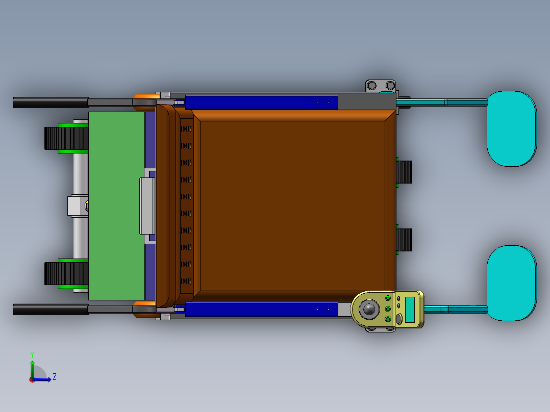Image resolution: width=550 pixels, height=412 pixels.
Task: Select the blue armrest pad opposite the controller
Action: coord(261,102)
